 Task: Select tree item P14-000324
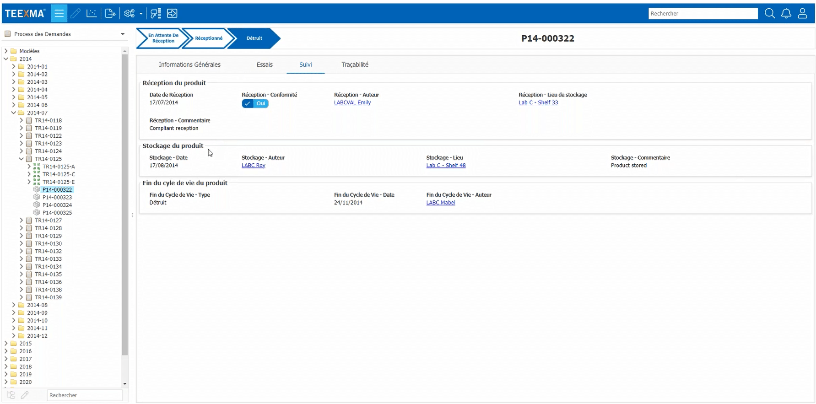[57, 205]
